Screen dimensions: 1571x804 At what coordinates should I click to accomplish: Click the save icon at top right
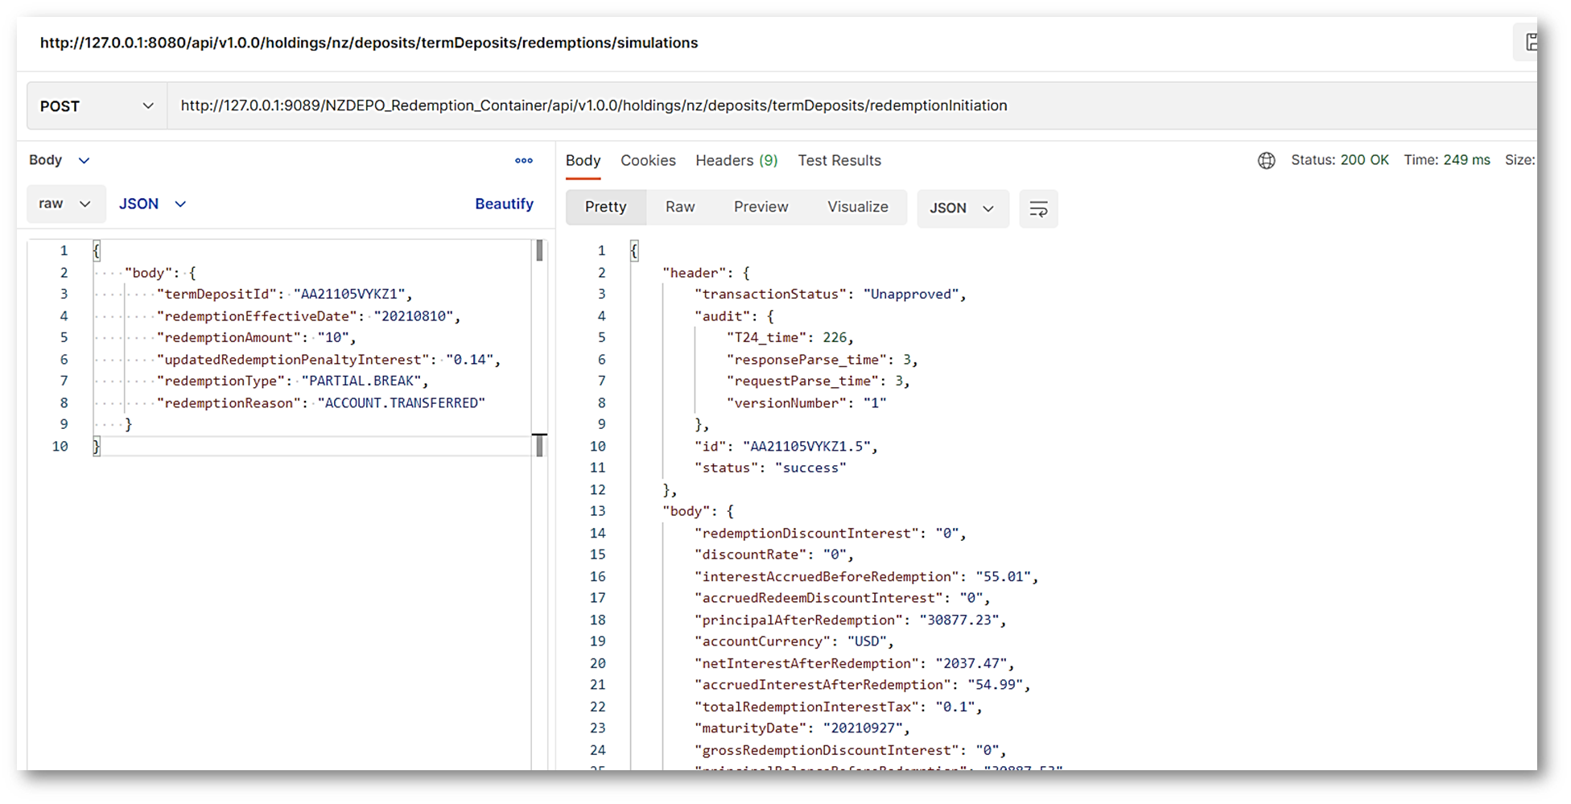[x=1529, y=43]
